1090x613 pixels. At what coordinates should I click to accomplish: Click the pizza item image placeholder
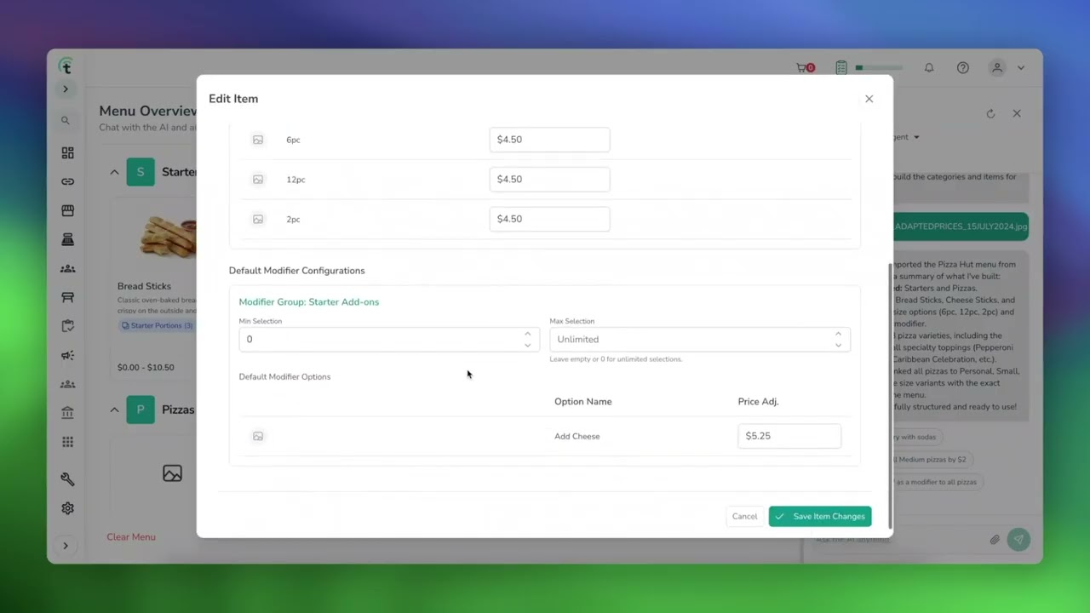point(172,473)
